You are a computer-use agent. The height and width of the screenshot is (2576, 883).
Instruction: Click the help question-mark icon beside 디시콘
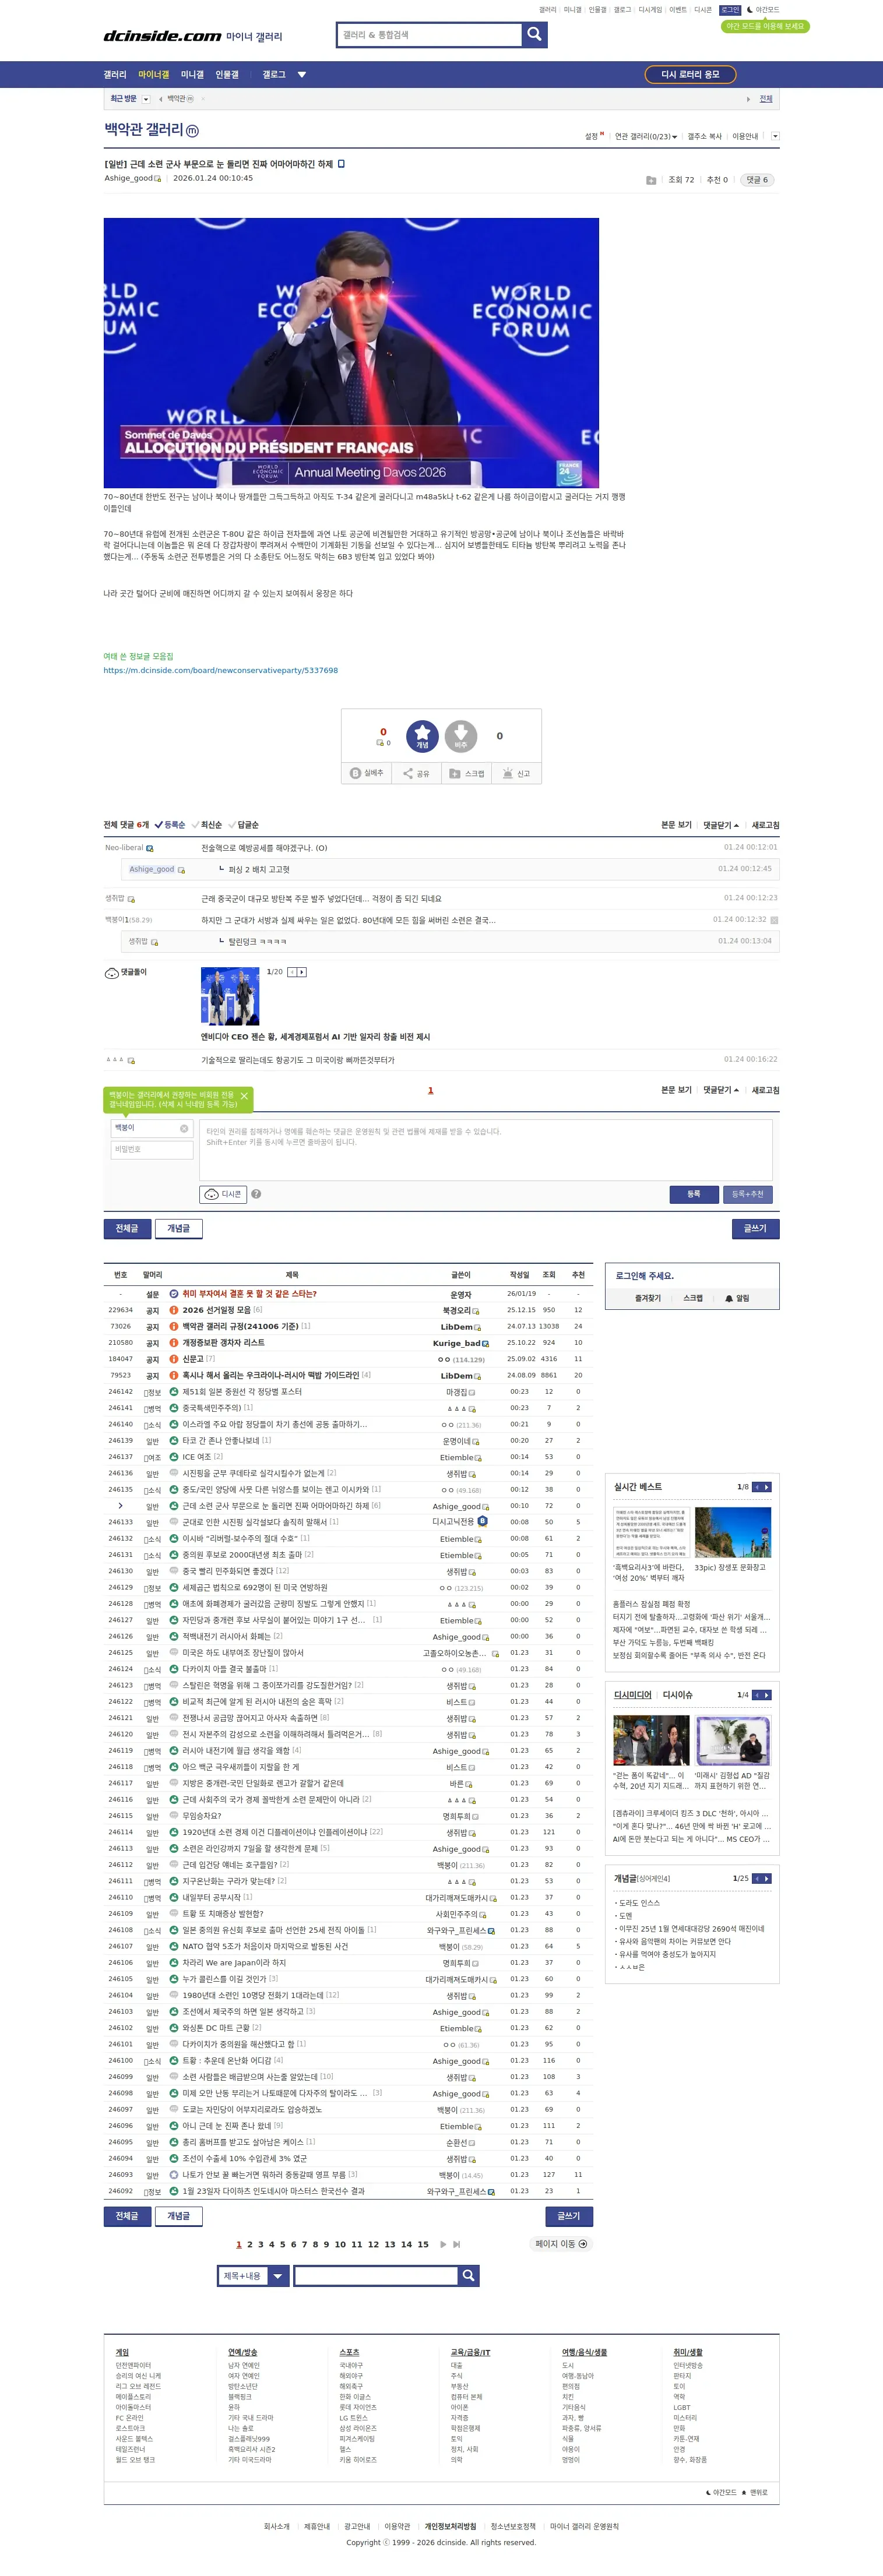click(256, 1194)
